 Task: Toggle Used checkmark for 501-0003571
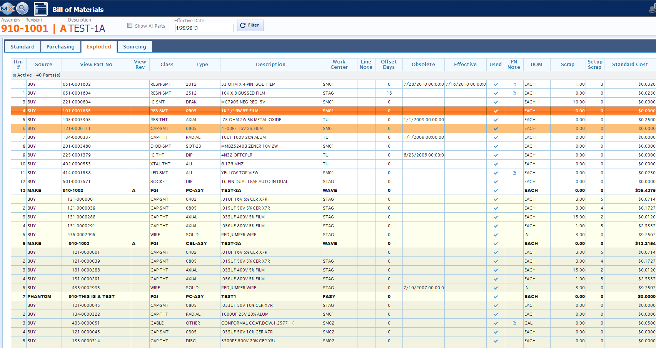pyautogui.click(x=496, y=181)
